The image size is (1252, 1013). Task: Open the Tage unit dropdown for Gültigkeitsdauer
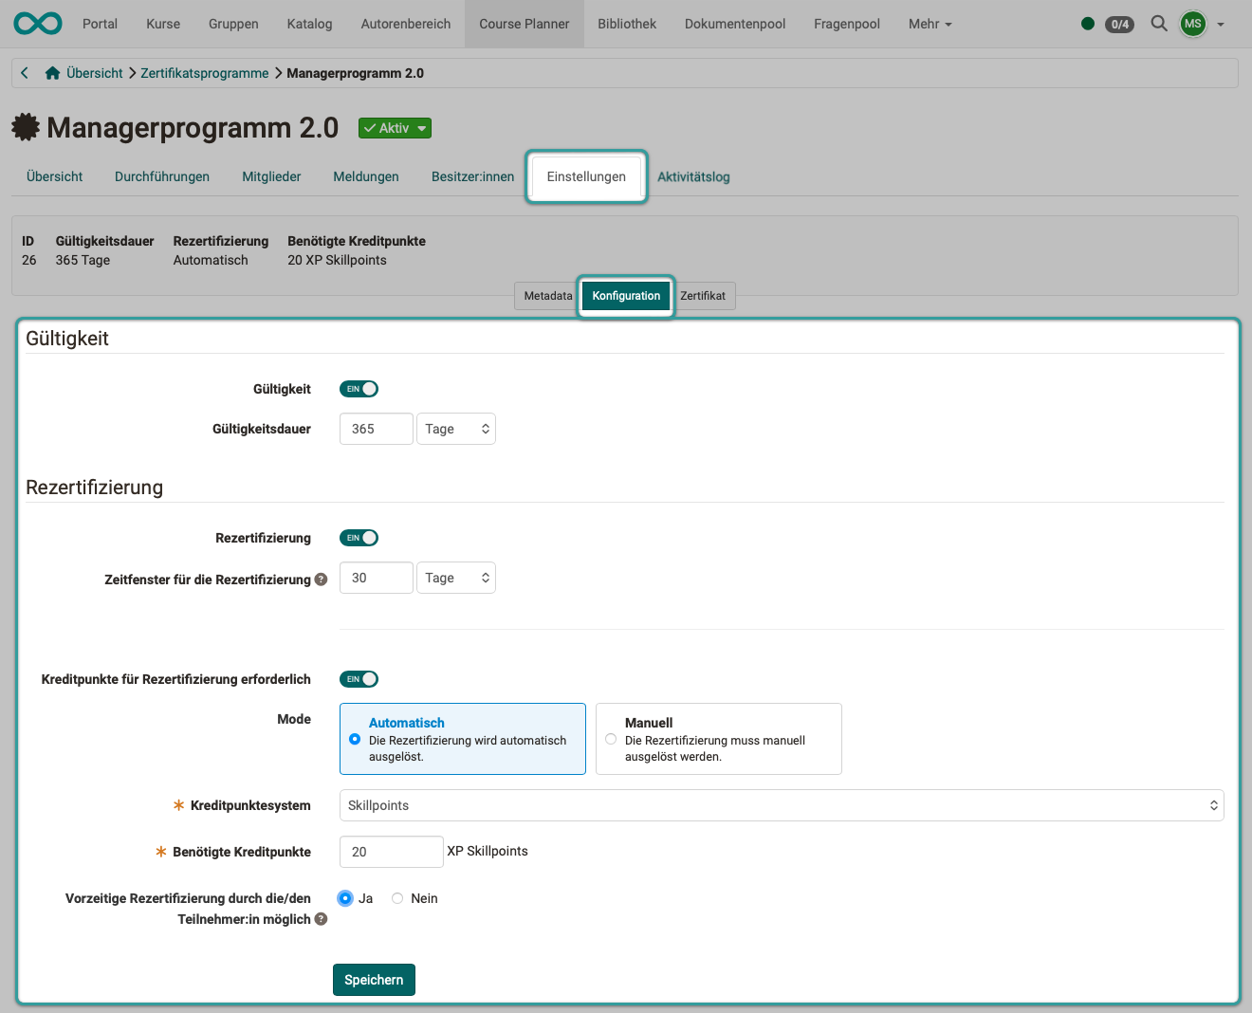455,429
